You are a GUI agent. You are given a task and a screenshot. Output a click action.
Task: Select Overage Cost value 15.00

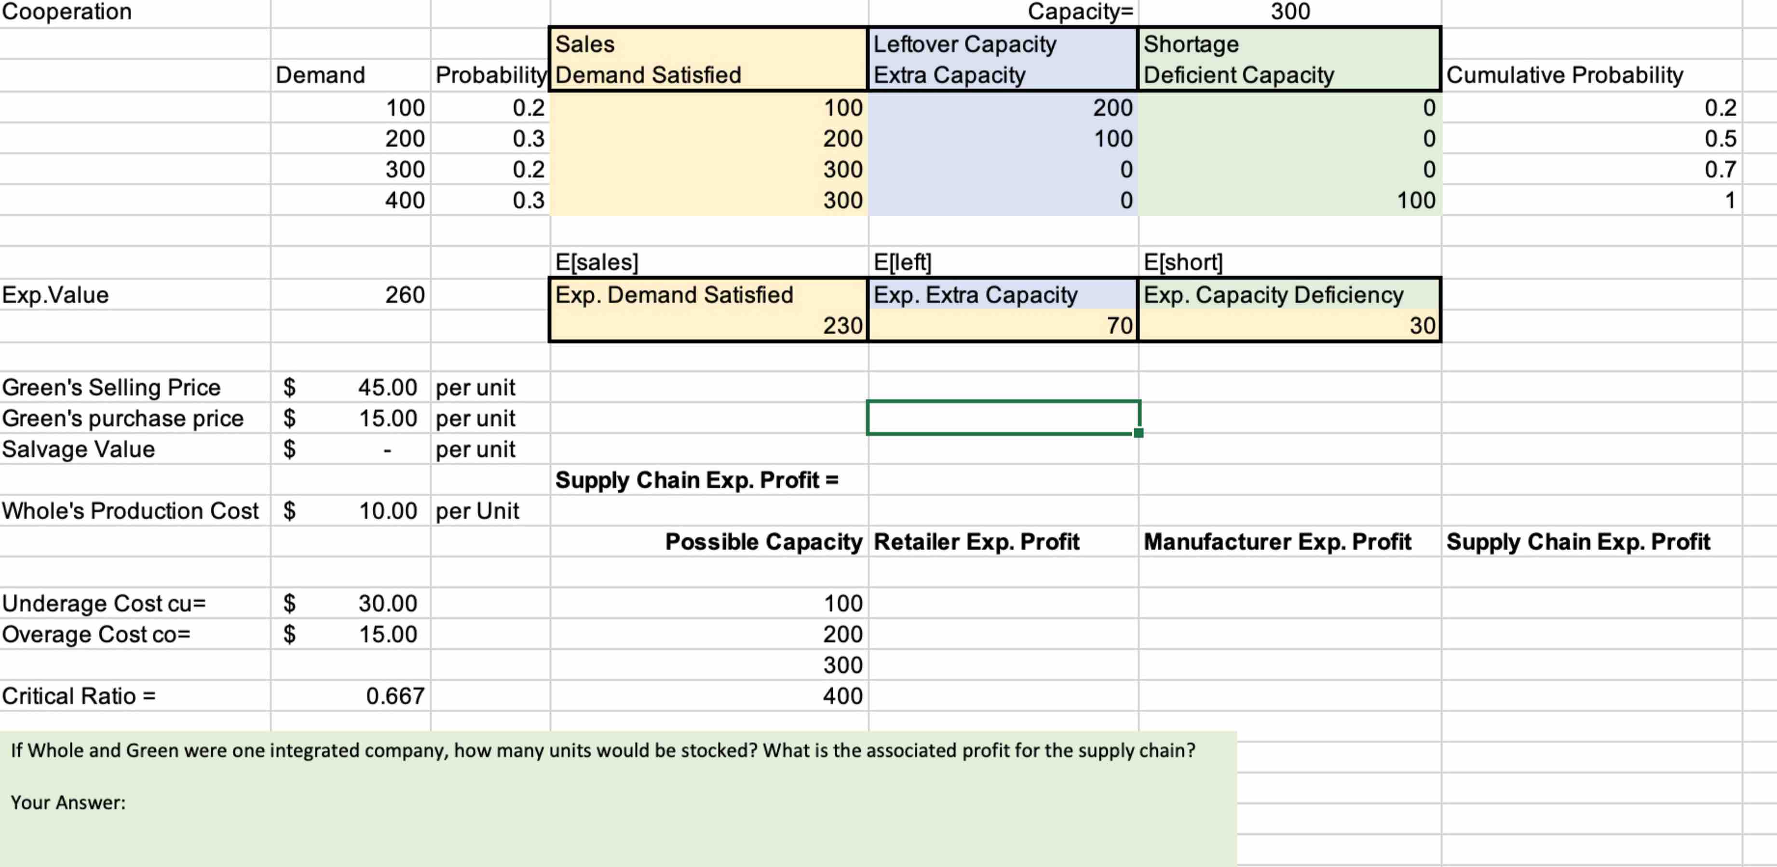pos(351,634)
